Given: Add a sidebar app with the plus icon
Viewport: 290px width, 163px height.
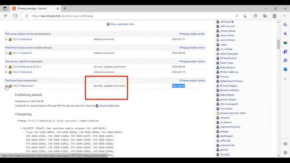Looking at the screenshot, I should [285, 79].
